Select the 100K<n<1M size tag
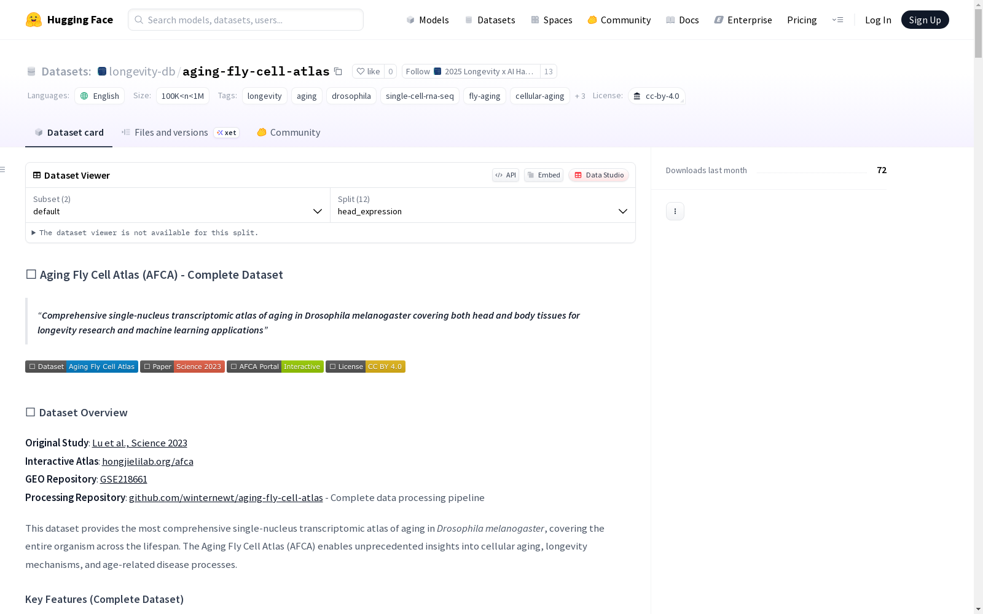The height and width of the screenshot is (614, 983). pos(182,96)
